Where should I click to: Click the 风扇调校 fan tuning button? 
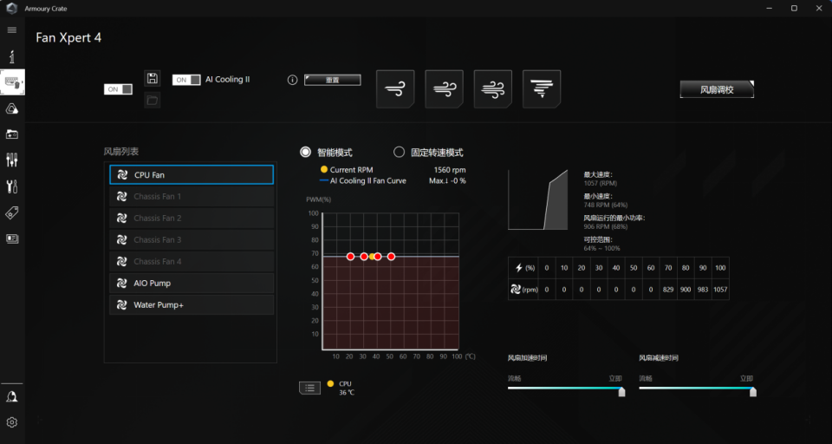tap(717, 89)
